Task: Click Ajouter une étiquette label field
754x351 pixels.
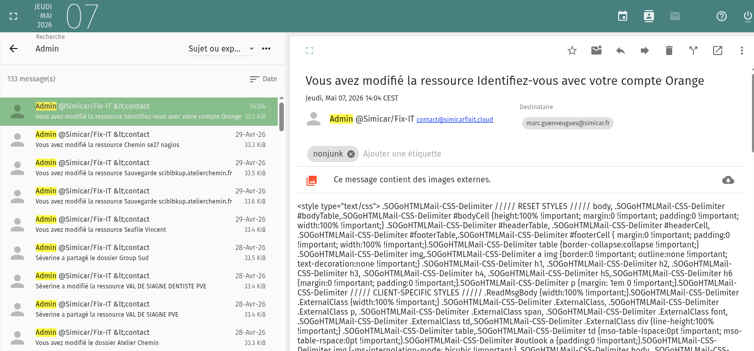Action: 402,154
